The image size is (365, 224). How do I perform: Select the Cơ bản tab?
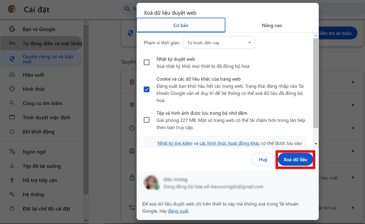pyautogui.click(x=181, y=26)
